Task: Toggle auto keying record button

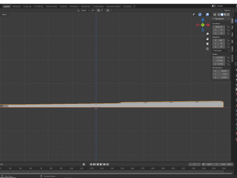Action: [x=83, y=164]
